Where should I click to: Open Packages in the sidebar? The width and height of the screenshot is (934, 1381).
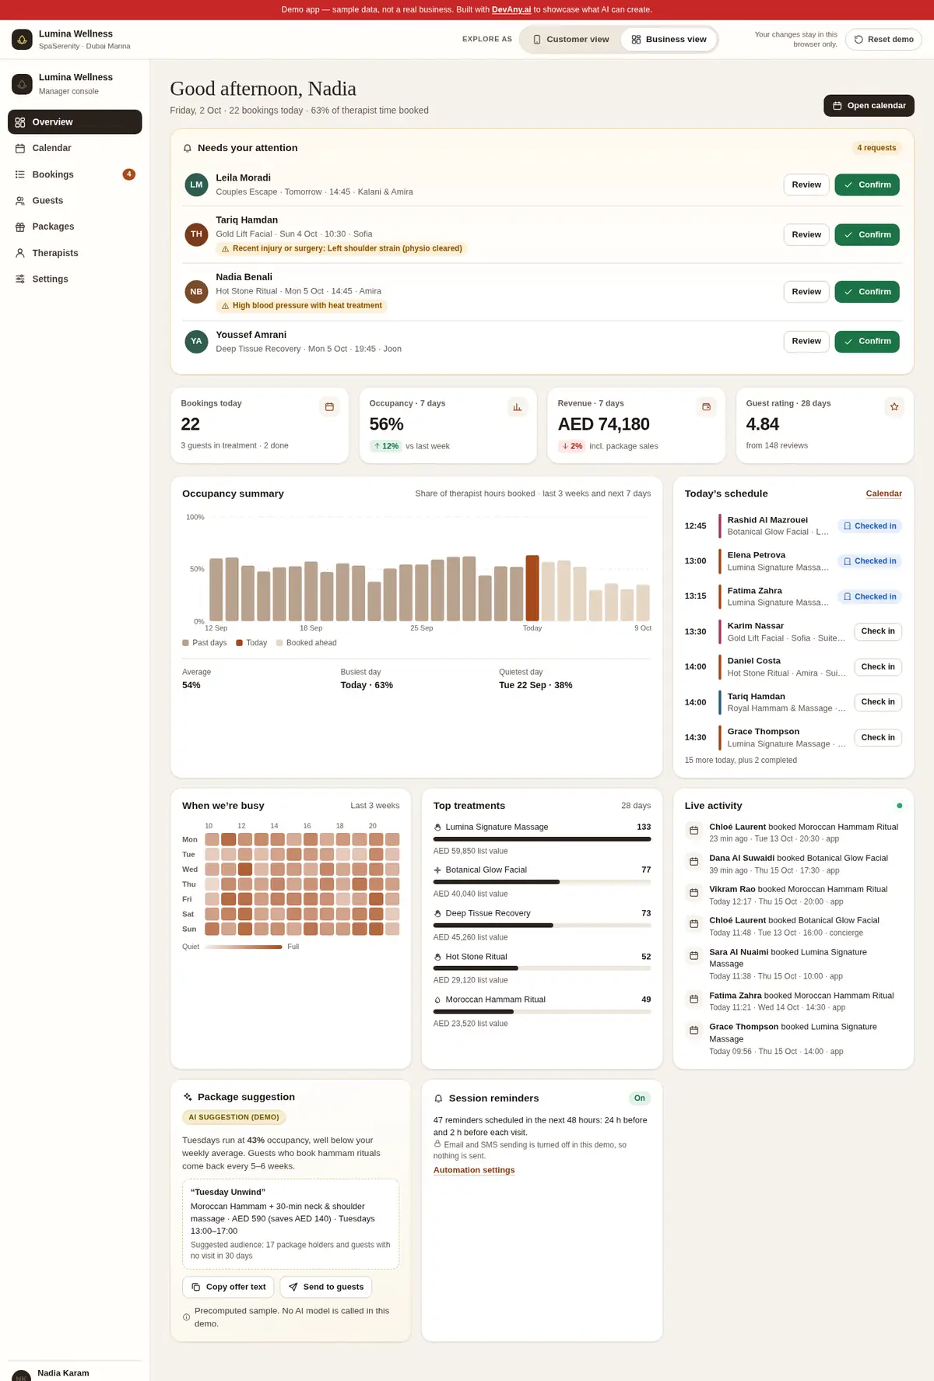point(75,227)
